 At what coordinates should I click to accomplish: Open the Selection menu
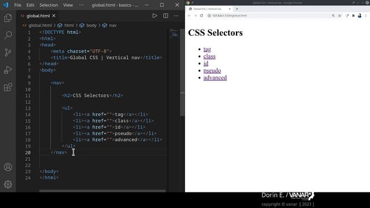click(x=49, y=5)
